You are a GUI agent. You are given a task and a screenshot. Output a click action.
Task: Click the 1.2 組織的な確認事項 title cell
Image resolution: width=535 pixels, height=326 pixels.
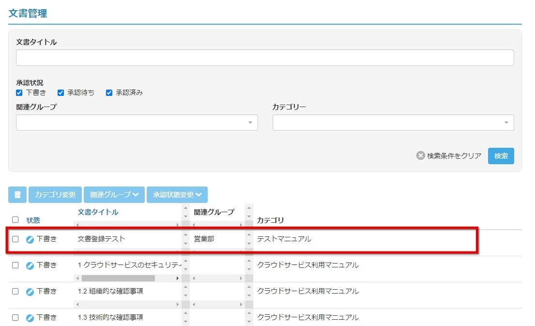(x=110, y=291)
